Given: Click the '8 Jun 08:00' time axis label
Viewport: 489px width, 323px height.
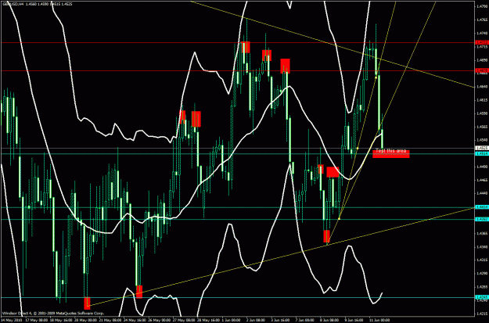Looking at the screenshot, I should pyautogui.click(x=331, y=320).
